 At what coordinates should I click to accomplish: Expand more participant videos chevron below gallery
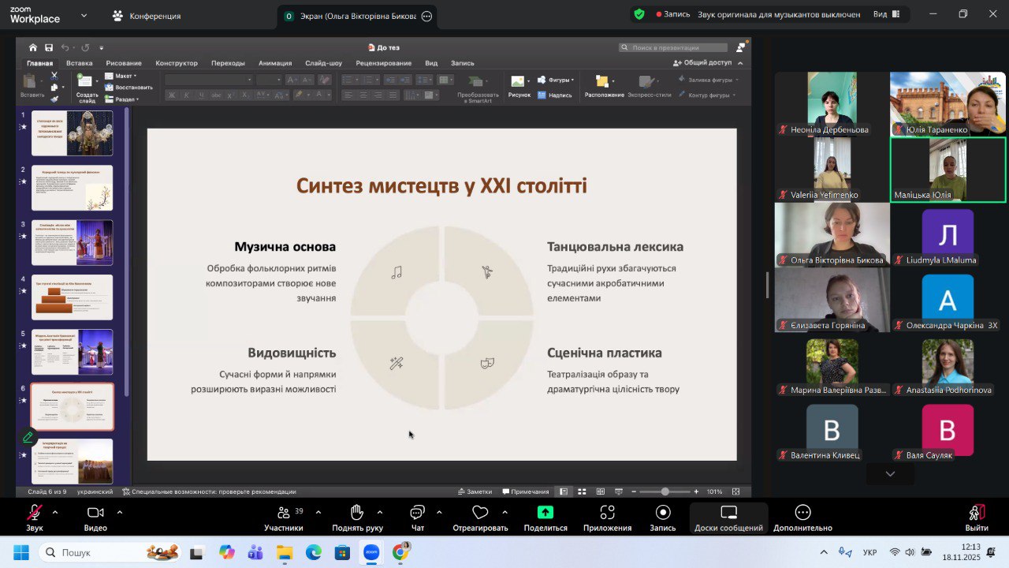pos(890,473)
